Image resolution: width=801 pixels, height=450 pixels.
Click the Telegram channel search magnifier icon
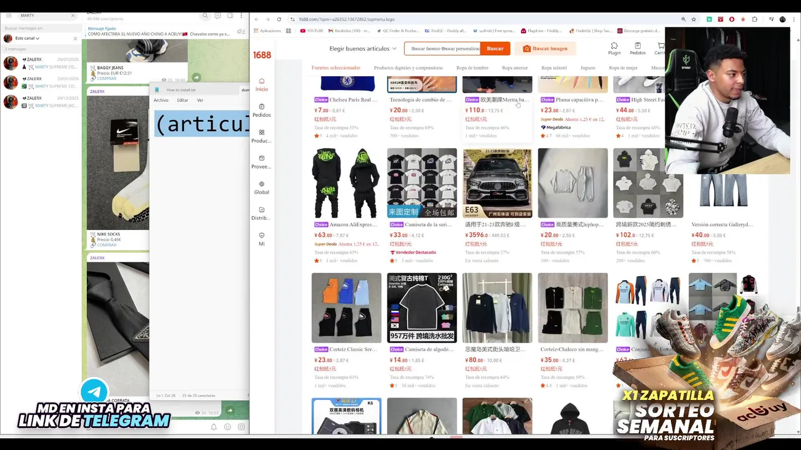(x=207, y=15)
